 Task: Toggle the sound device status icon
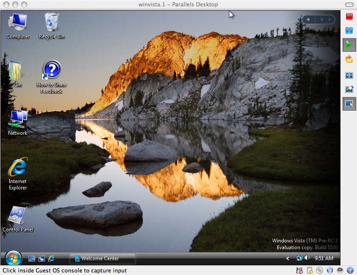[340, 270]
